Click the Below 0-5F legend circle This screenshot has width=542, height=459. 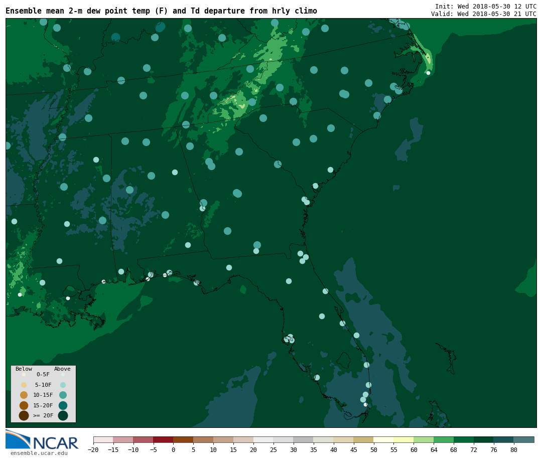coord(24,374)
